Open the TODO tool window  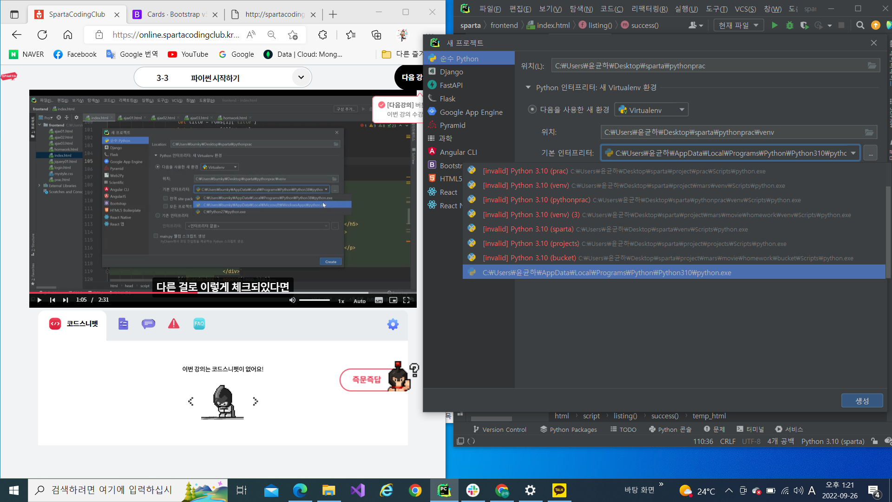tap(623, 429)
